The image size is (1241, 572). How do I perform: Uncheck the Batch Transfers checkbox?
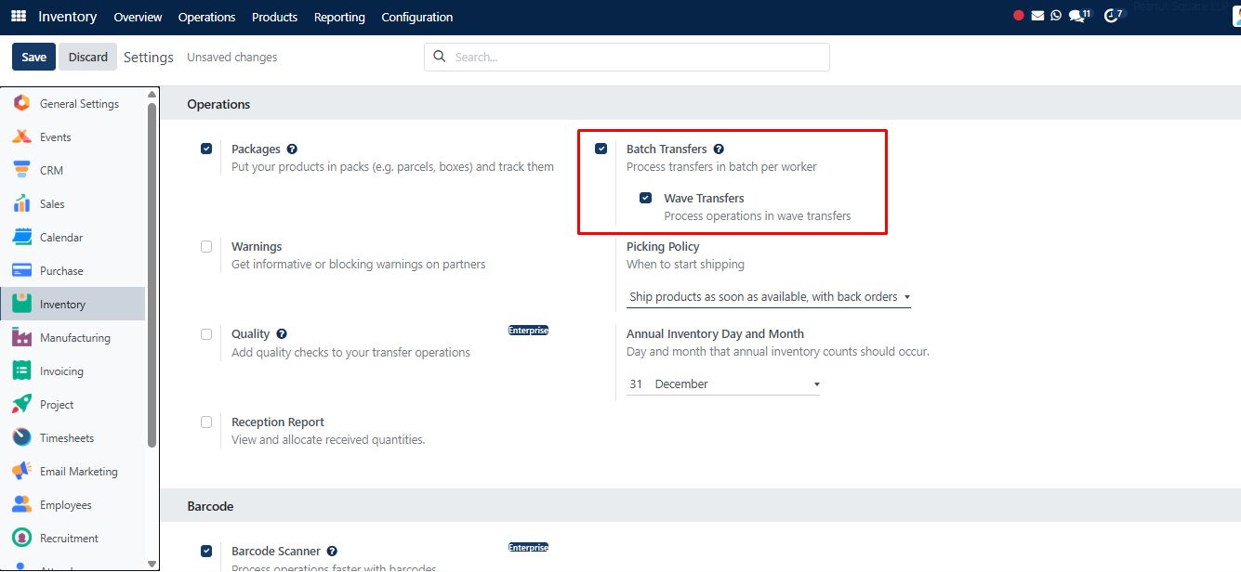point(601,149)
